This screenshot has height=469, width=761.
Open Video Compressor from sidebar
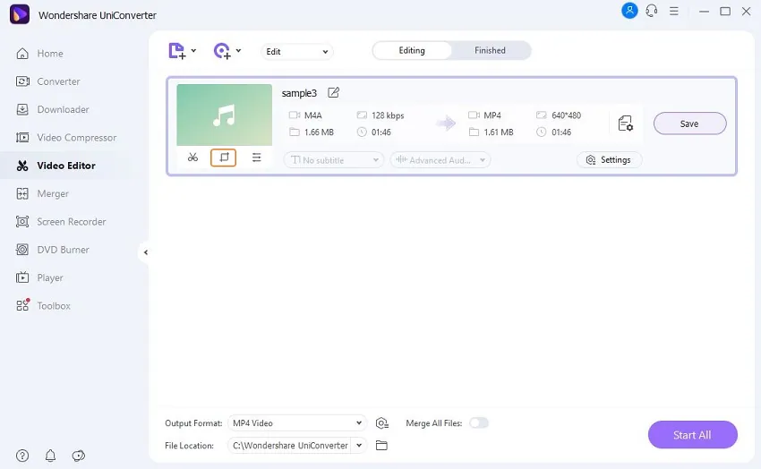point(66,138)
